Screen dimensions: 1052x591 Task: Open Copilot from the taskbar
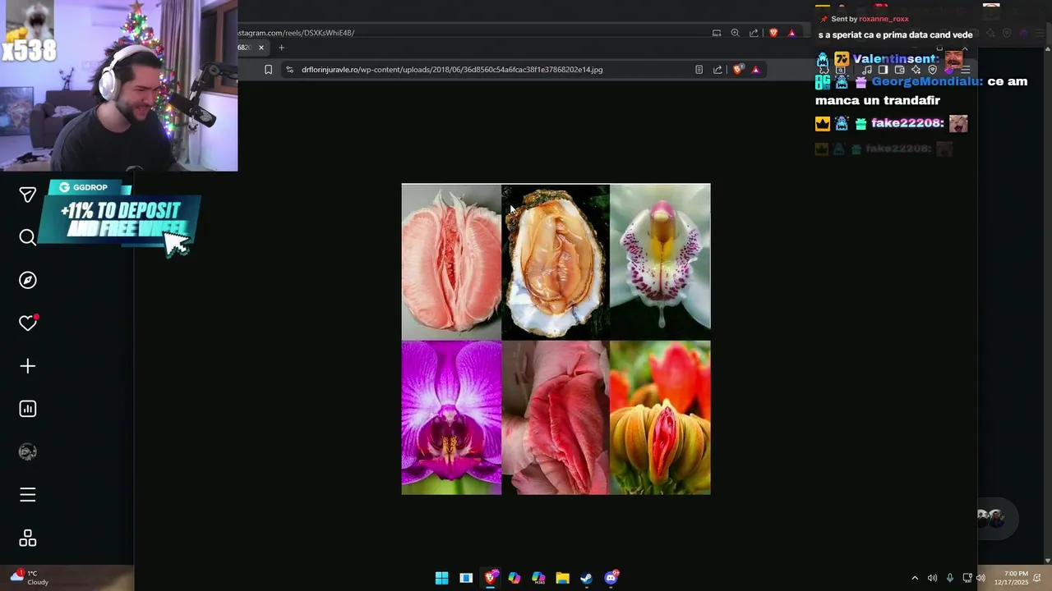pos(514,578)
